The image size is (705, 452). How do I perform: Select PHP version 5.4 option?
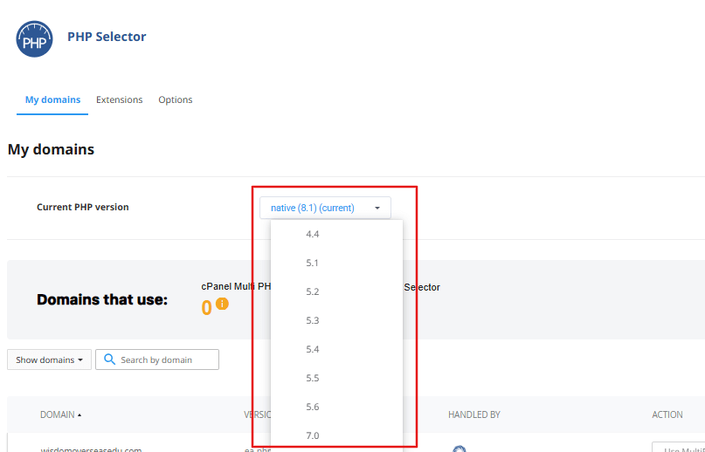pyautogui.click(x=313, y=349)
